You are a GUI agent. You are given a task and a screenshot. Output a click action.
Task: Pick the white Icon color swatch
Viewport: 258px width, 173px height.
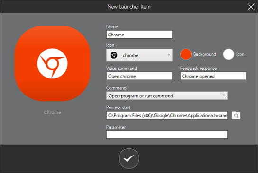click(229, 54)
